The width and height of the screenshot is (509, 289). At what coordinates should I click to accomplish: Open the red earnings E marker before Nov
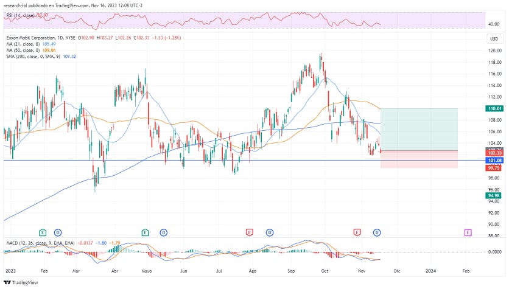(357, 232)
